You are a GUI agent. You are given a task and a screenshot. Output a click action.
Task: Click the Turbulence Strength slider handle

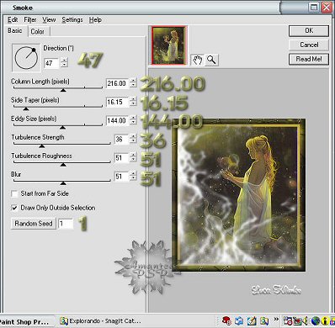42,145
